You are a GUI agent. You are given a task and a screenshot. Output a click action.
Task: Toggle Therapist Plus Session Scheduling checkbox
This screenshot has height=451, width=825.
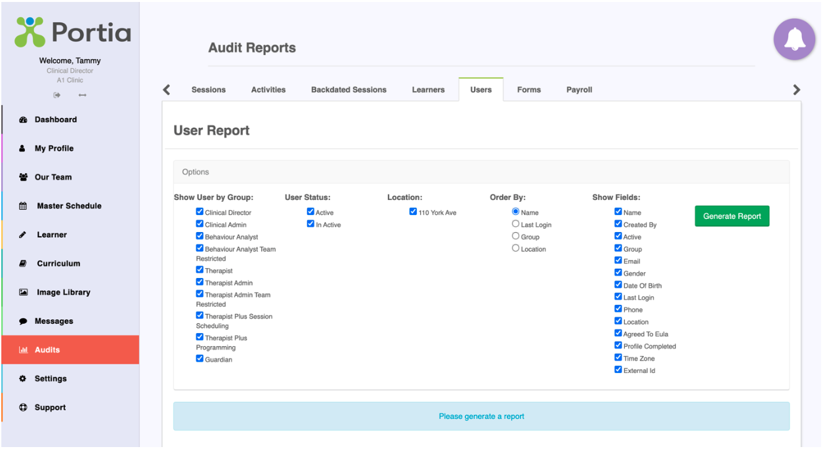click(x=200, y=316)
